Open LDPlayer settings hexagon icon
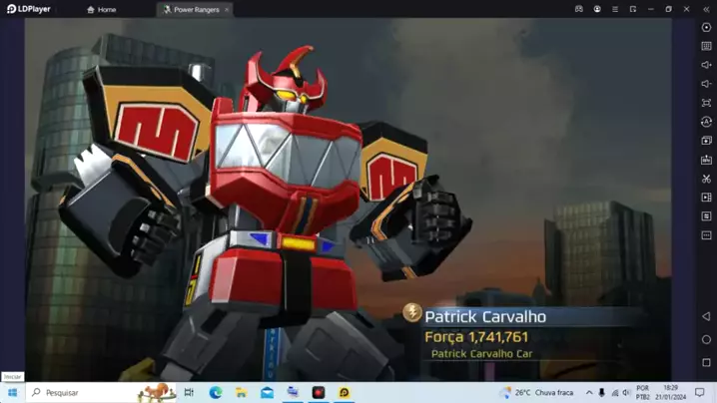717x403 pixels. click(x=706, y=27)
